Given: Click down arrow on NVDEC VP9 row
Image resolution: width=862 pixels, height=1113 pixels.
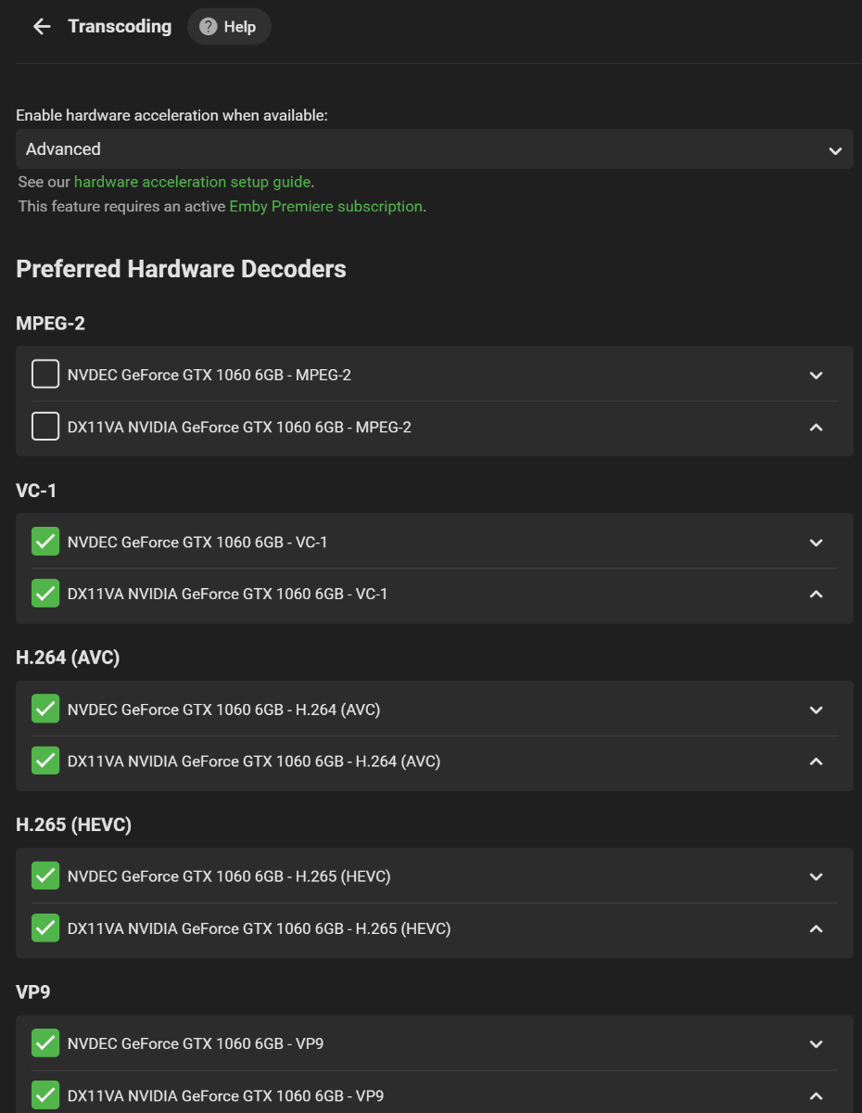Looking at the screenshot, I should click(x=816, y=1044).
